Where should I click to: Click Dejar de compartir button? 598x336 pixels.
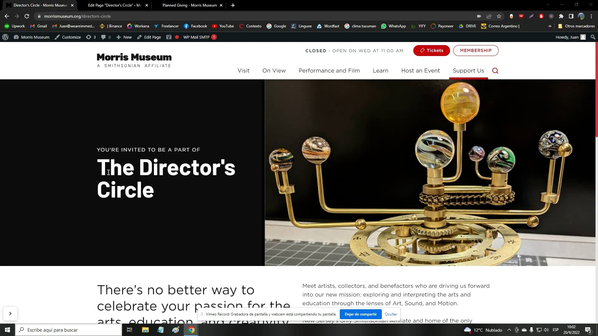361,314
